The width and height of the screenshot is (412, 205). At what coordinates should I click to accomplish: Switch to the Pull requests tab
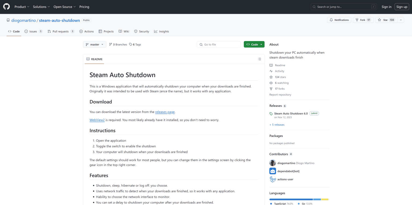click(61, 31)
